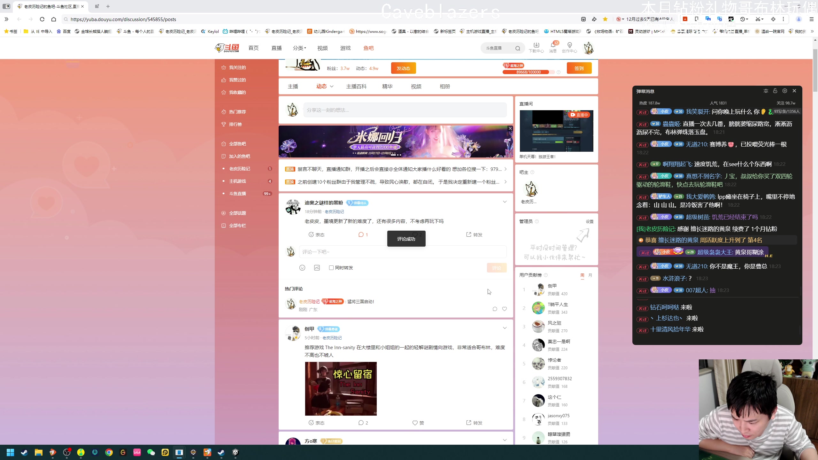Open settings gear in danmaku panel

(x=784, y=91)
